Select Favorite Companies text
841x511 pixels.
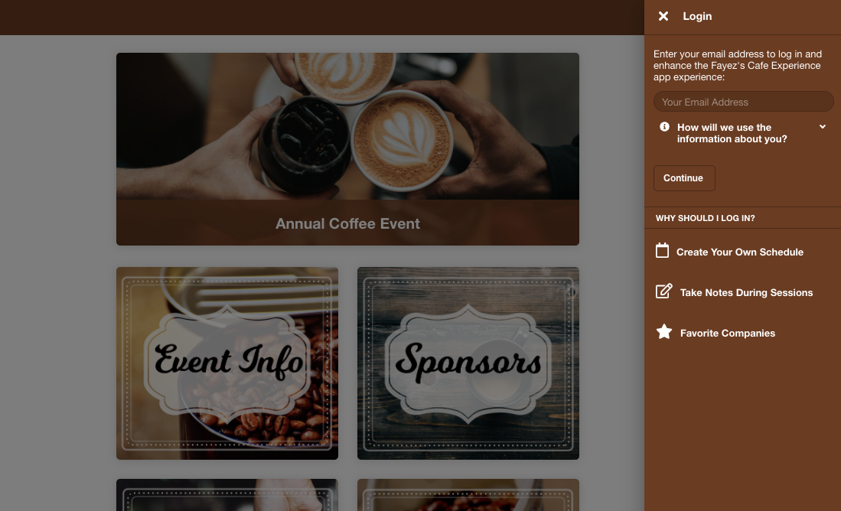click(727, 334)
